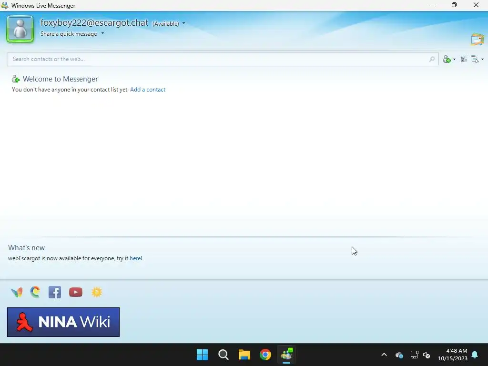
Task: Open taskbar Search icon
Action: point(223,355)
